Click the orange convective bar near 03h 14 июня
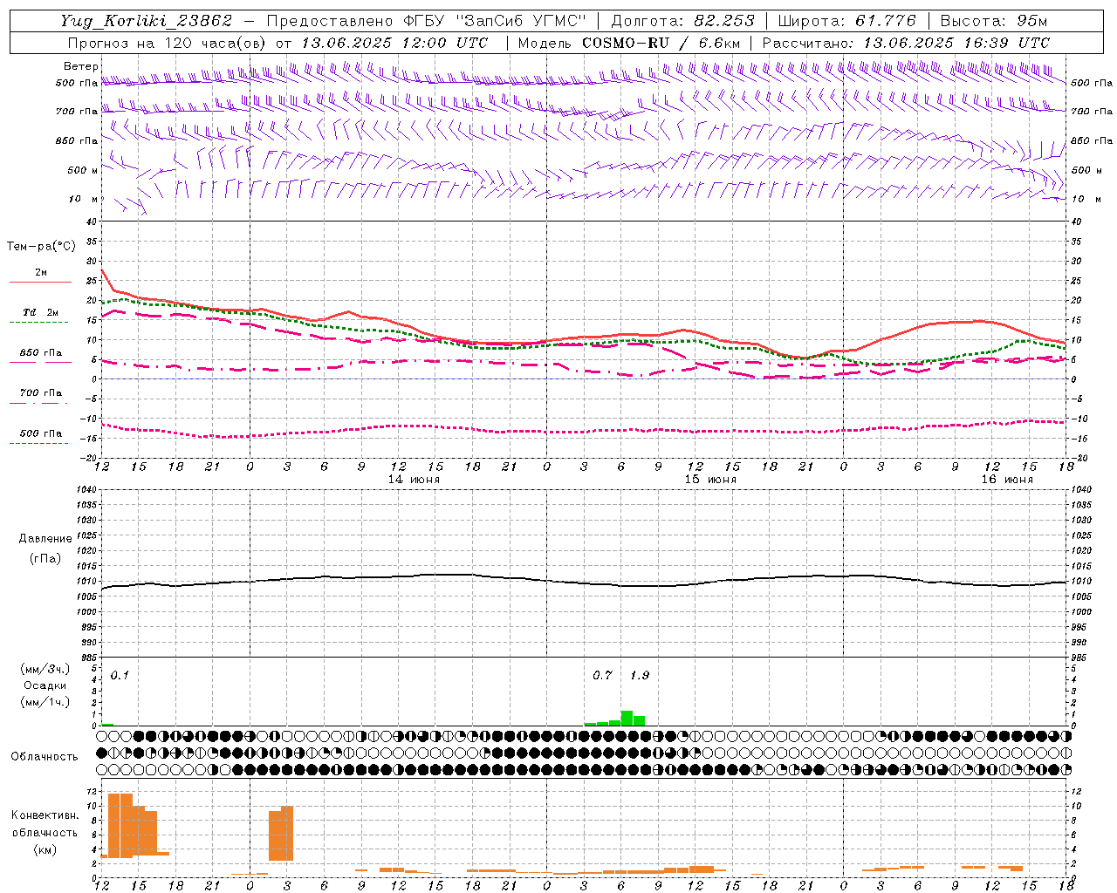Screen dimensions: 1117x893 281,834
